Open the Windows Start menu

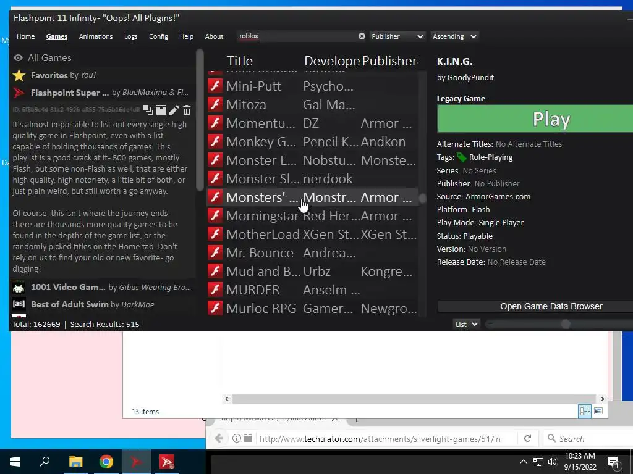15,462
